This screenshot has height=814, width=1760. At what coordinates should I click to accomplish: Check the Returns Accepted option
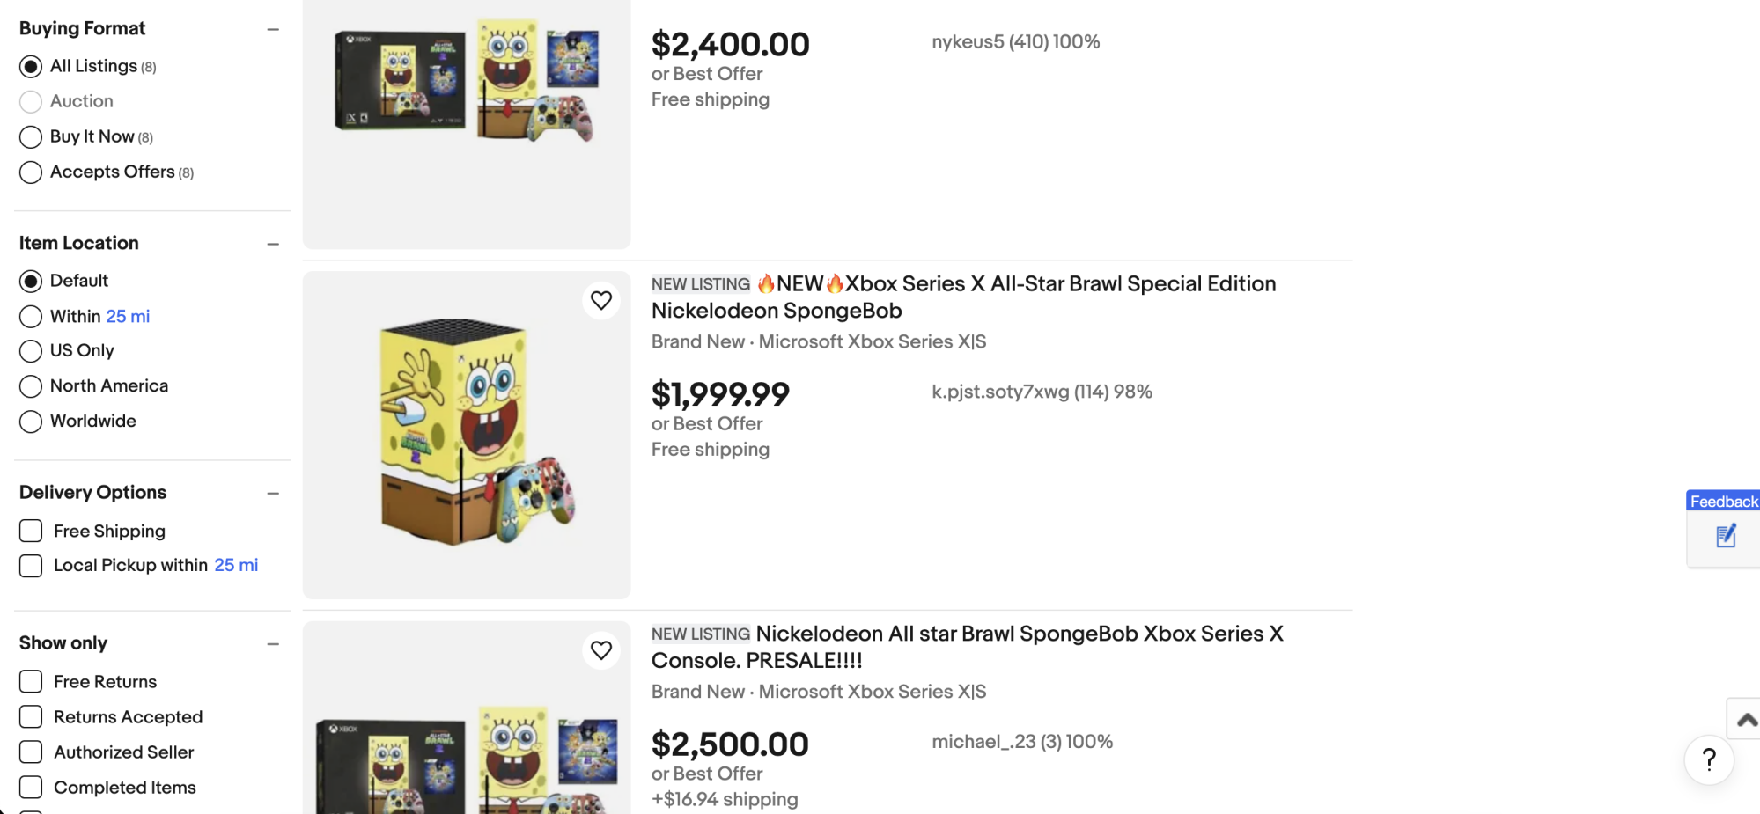[31, 717]
